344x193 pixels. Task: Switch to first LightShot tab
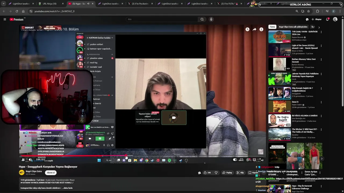21,4
